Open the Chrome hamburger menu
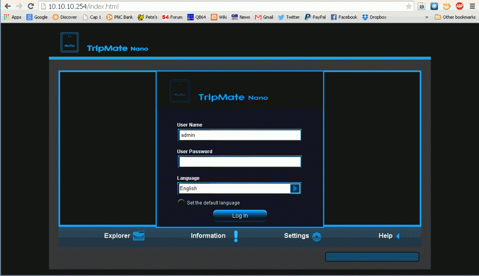The height and width of the screenshot is (276, 479). [472, 7]
